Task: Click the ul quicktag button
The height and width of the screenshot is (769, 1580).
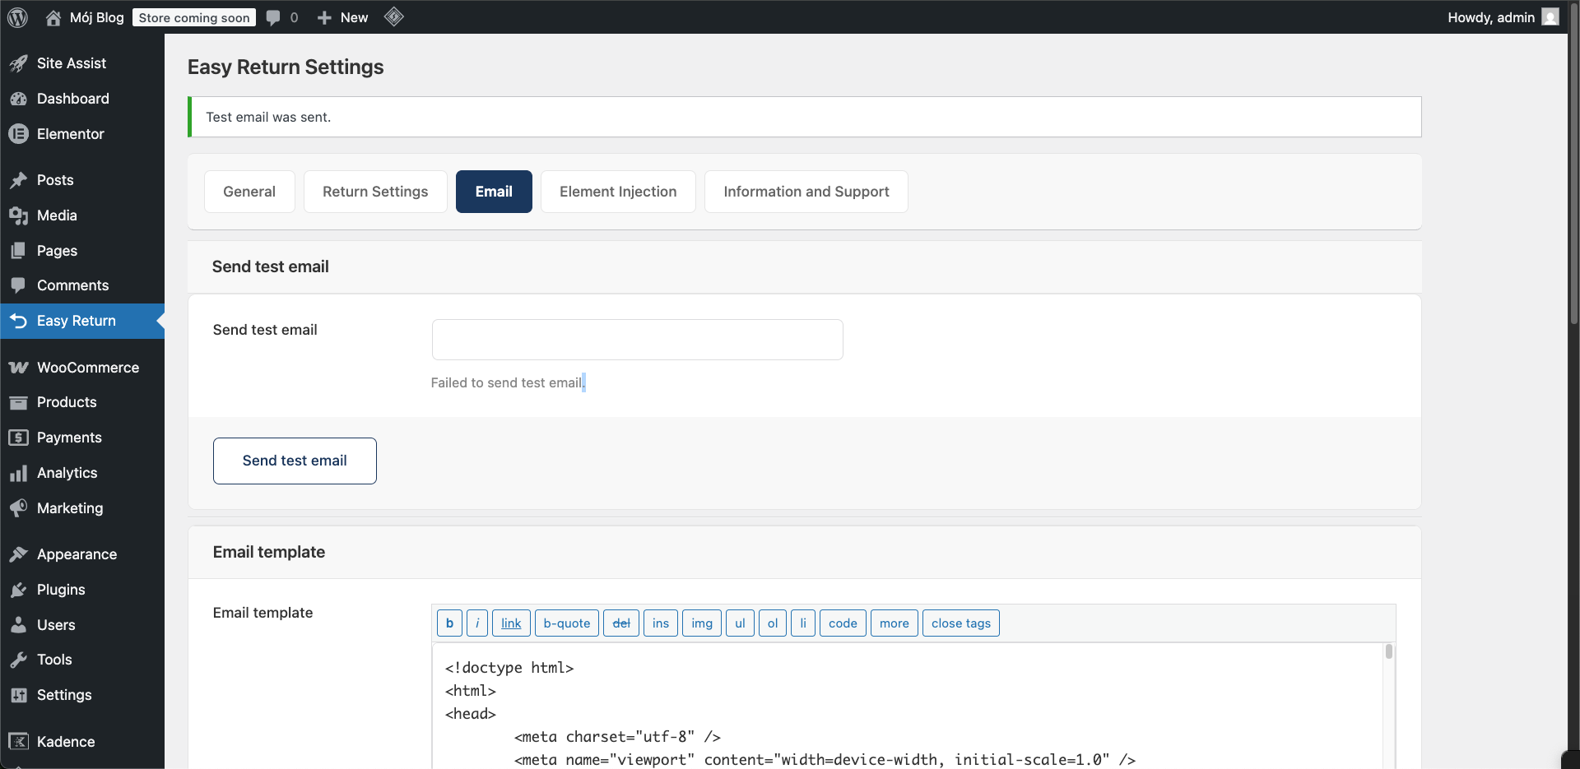Action: click(740, 623)
